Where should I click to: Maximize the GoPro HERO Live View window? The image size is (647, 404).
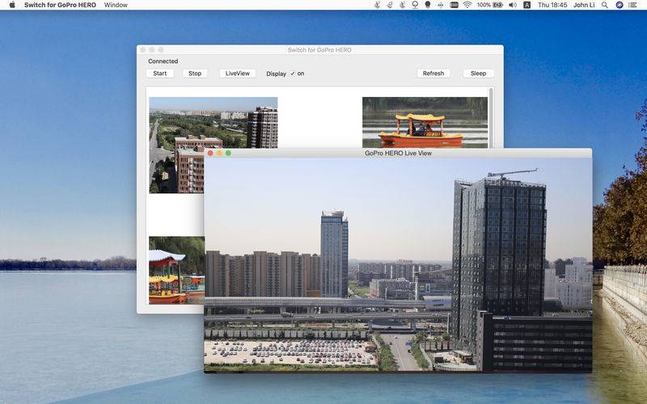pos(228,154)
